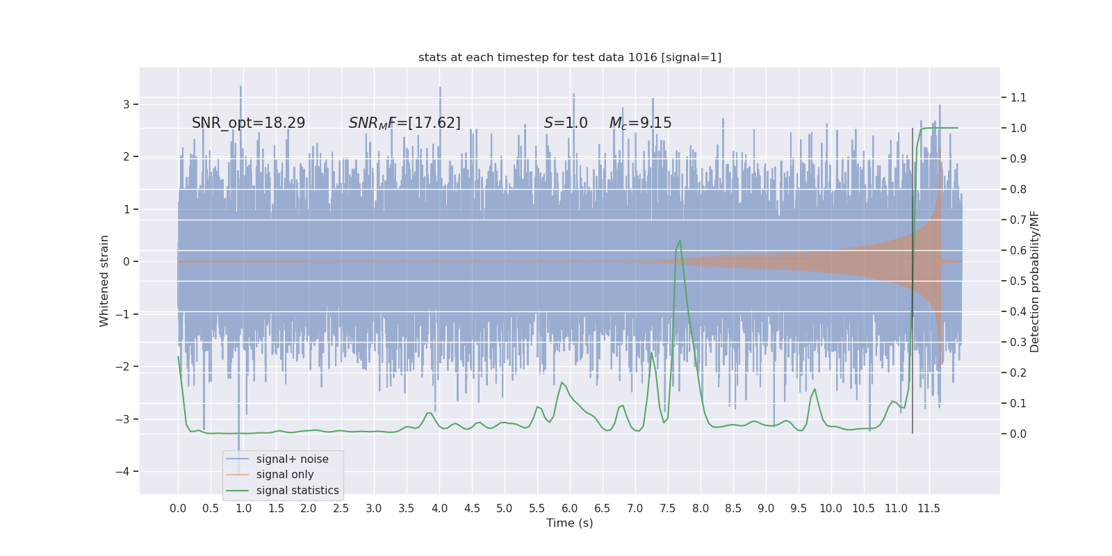Click the SNR_MF=[17.62] annotation

404,123
